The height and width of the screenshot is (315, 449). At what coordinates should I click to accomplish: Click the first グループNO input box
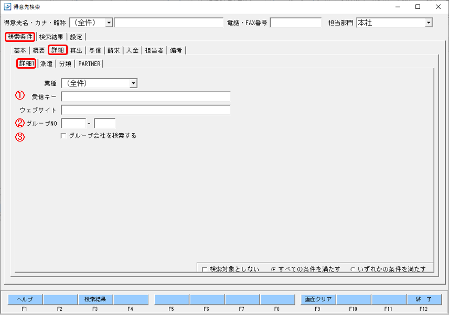click(73, 123)
